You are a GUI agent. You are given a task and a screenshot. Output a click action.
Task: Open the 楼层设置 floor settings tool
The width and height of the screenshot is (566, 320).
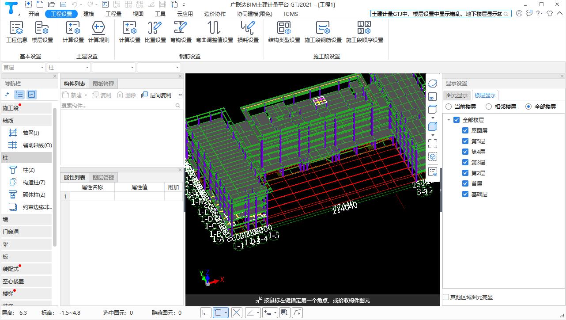pos(42,32)
